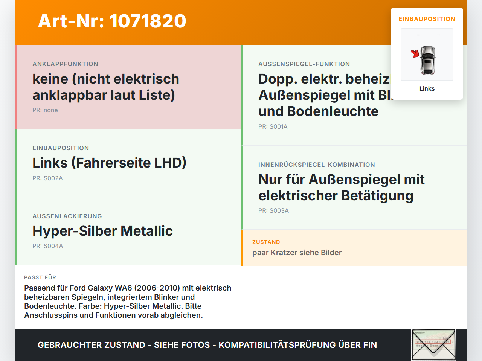Image resolution: width=482 pixels, height=361 pixels.
Task: Click the PR: S003A code
Action: pos(273,210)
